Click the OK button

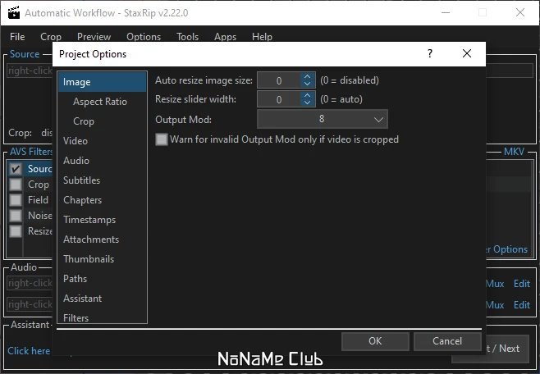tap(375, 341)
